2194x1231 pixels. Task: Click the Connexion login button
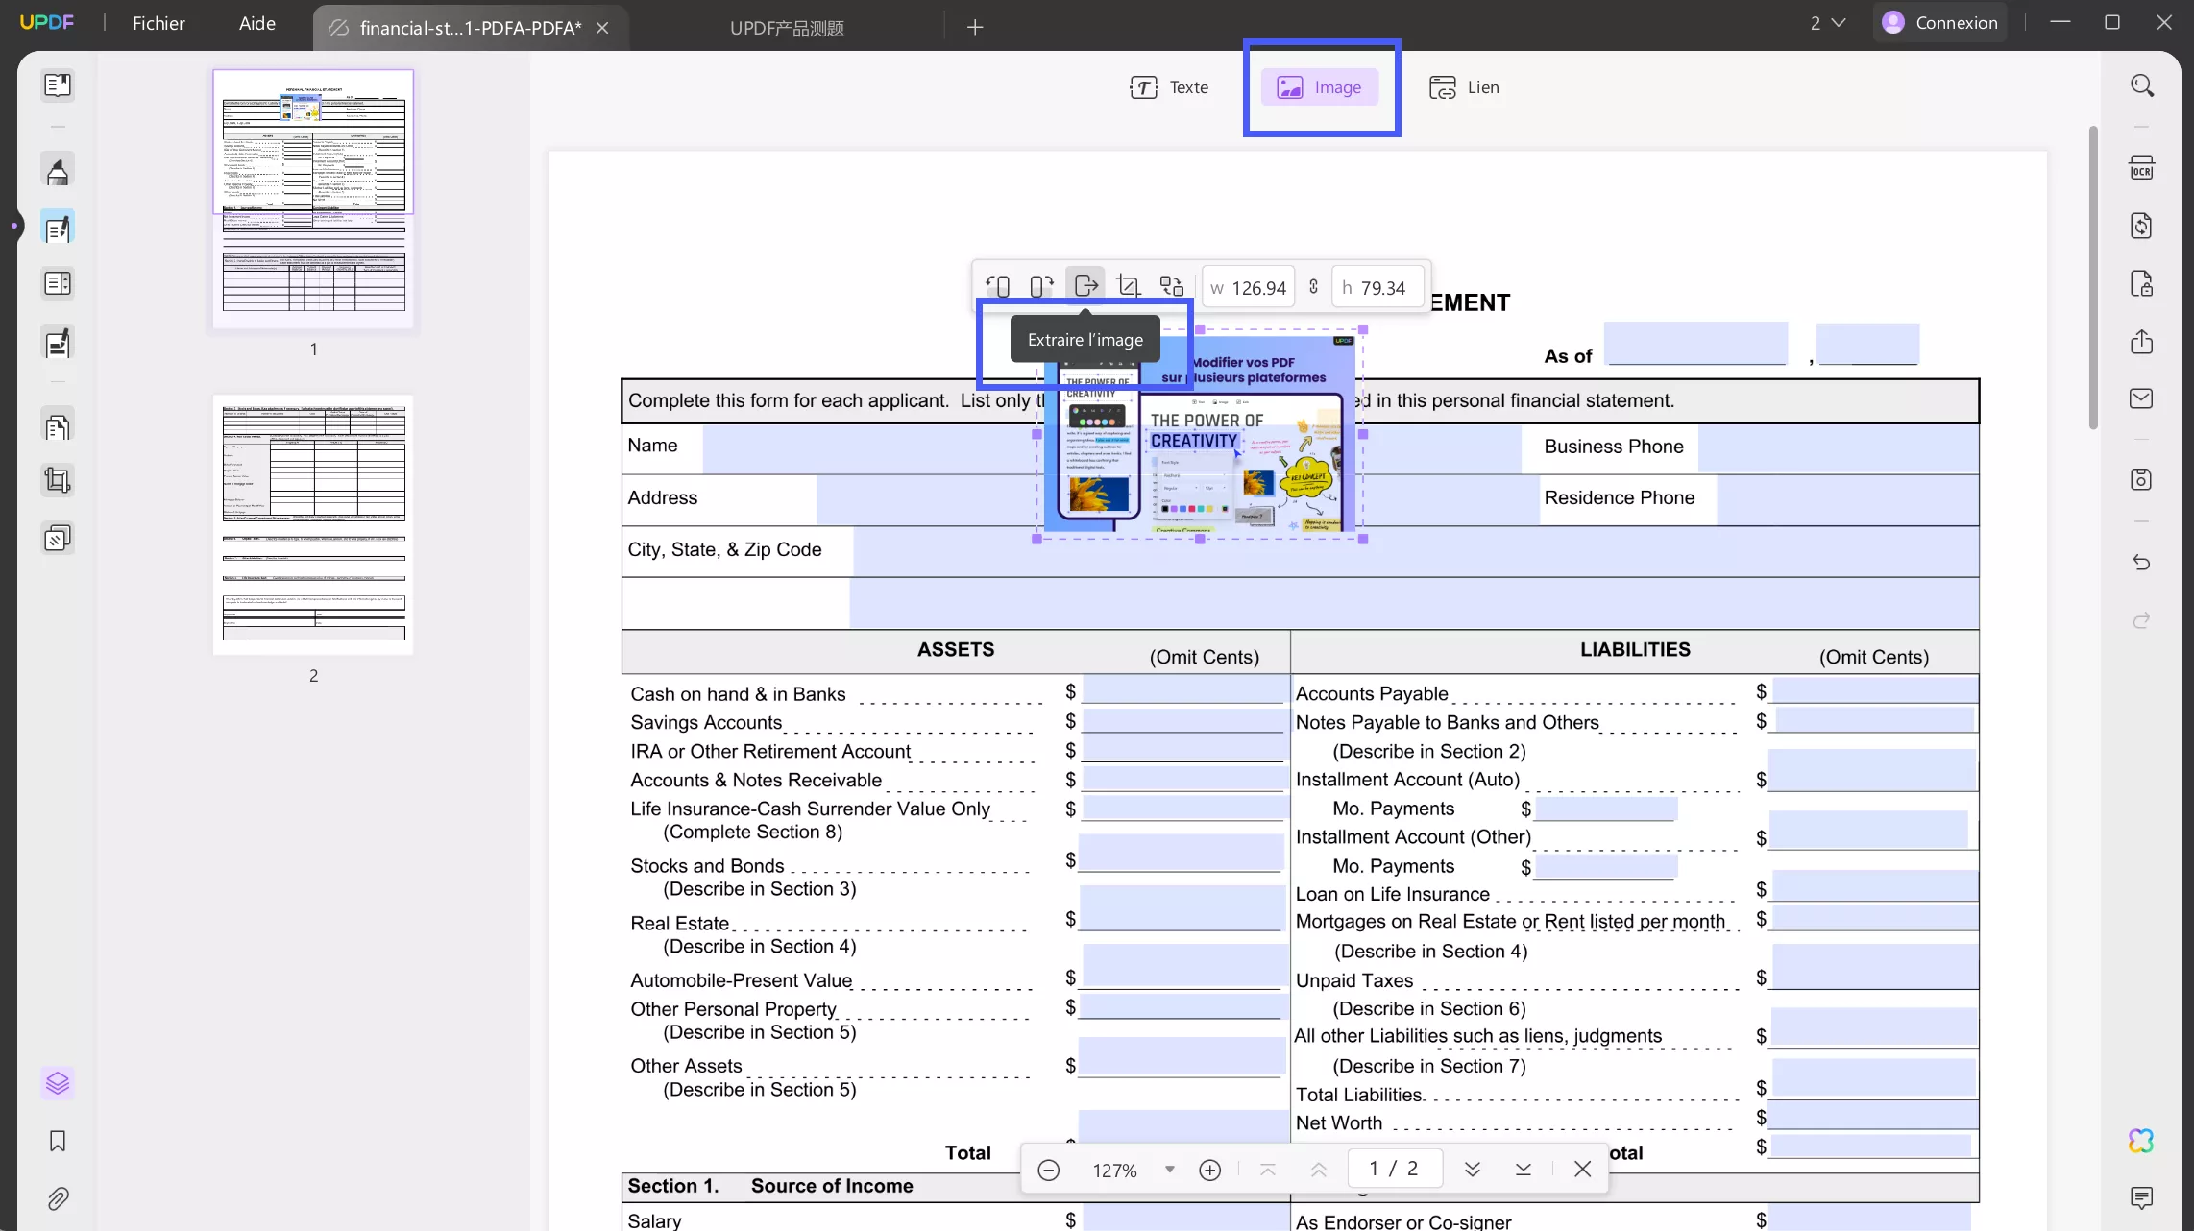click(1939, 23)
